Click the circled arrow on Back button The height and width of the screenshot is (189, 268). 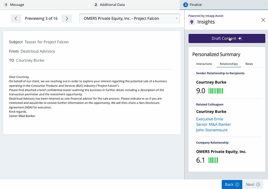tap(237, 184)
